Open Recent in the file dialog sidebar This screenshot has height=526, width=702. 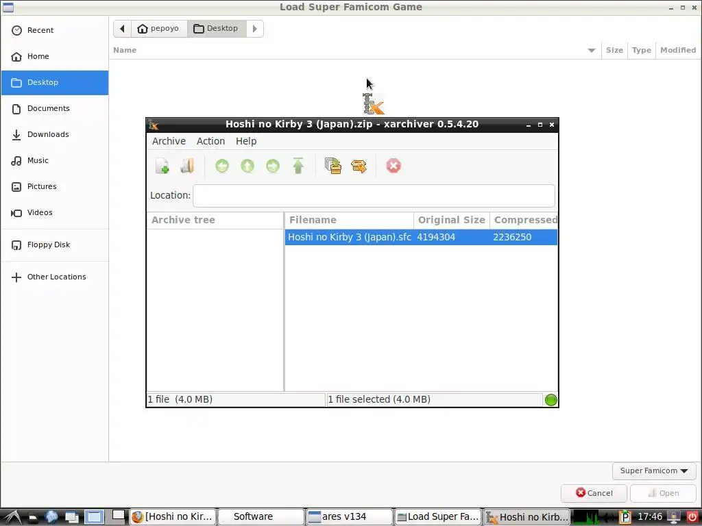coord(55,30)
